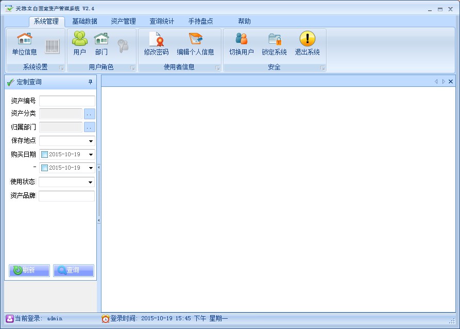Open 编辑个人信息 edit profile icon

click(x=195, y=39)
